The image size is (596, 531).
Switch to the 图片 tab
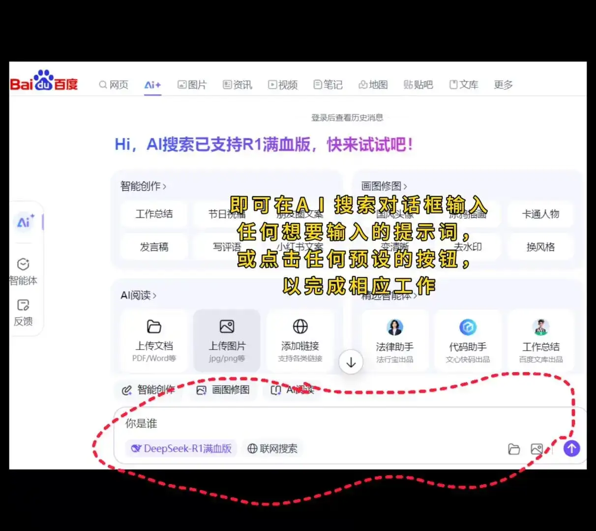192,85
